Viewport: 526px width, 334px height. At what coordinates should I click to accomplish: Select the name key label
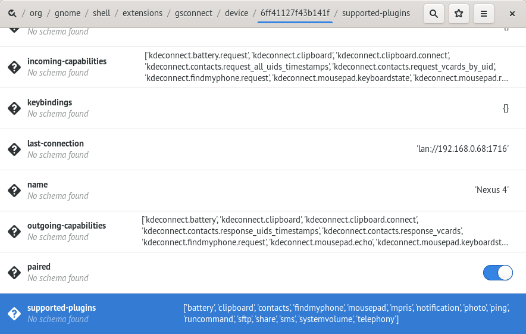pyautogui.click(x=37, y=185)
